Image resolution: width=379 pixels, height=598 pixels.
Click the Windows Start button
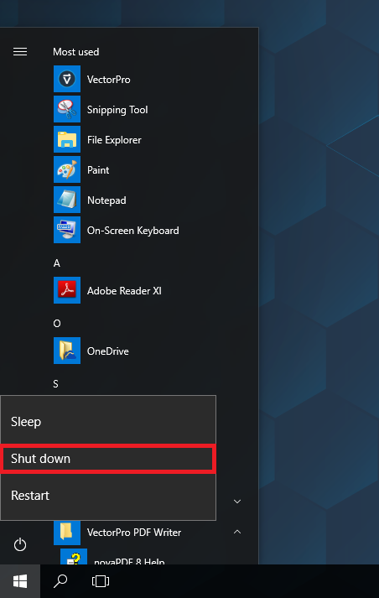pos(20,581)
